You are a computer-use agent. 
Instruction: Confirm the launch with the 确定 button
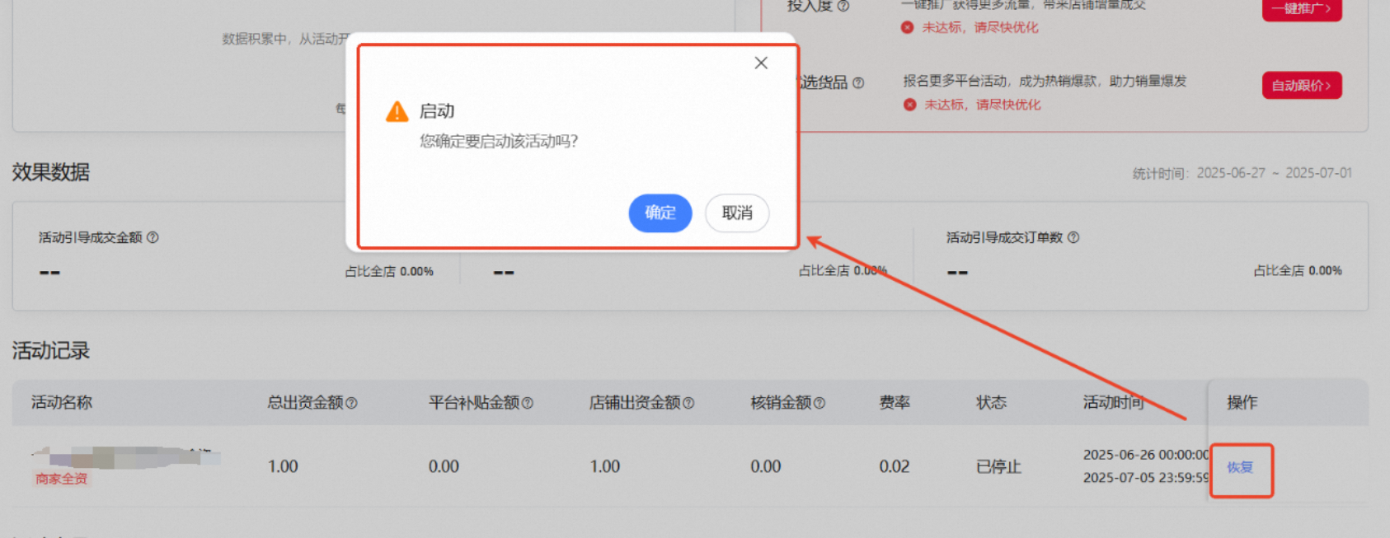(660, 213)
